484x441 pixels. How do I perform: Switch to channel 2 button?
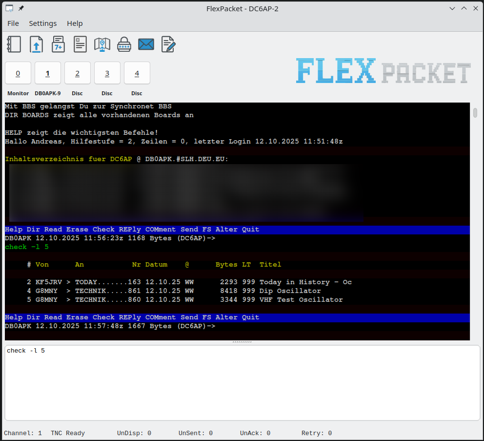[78, 73]
